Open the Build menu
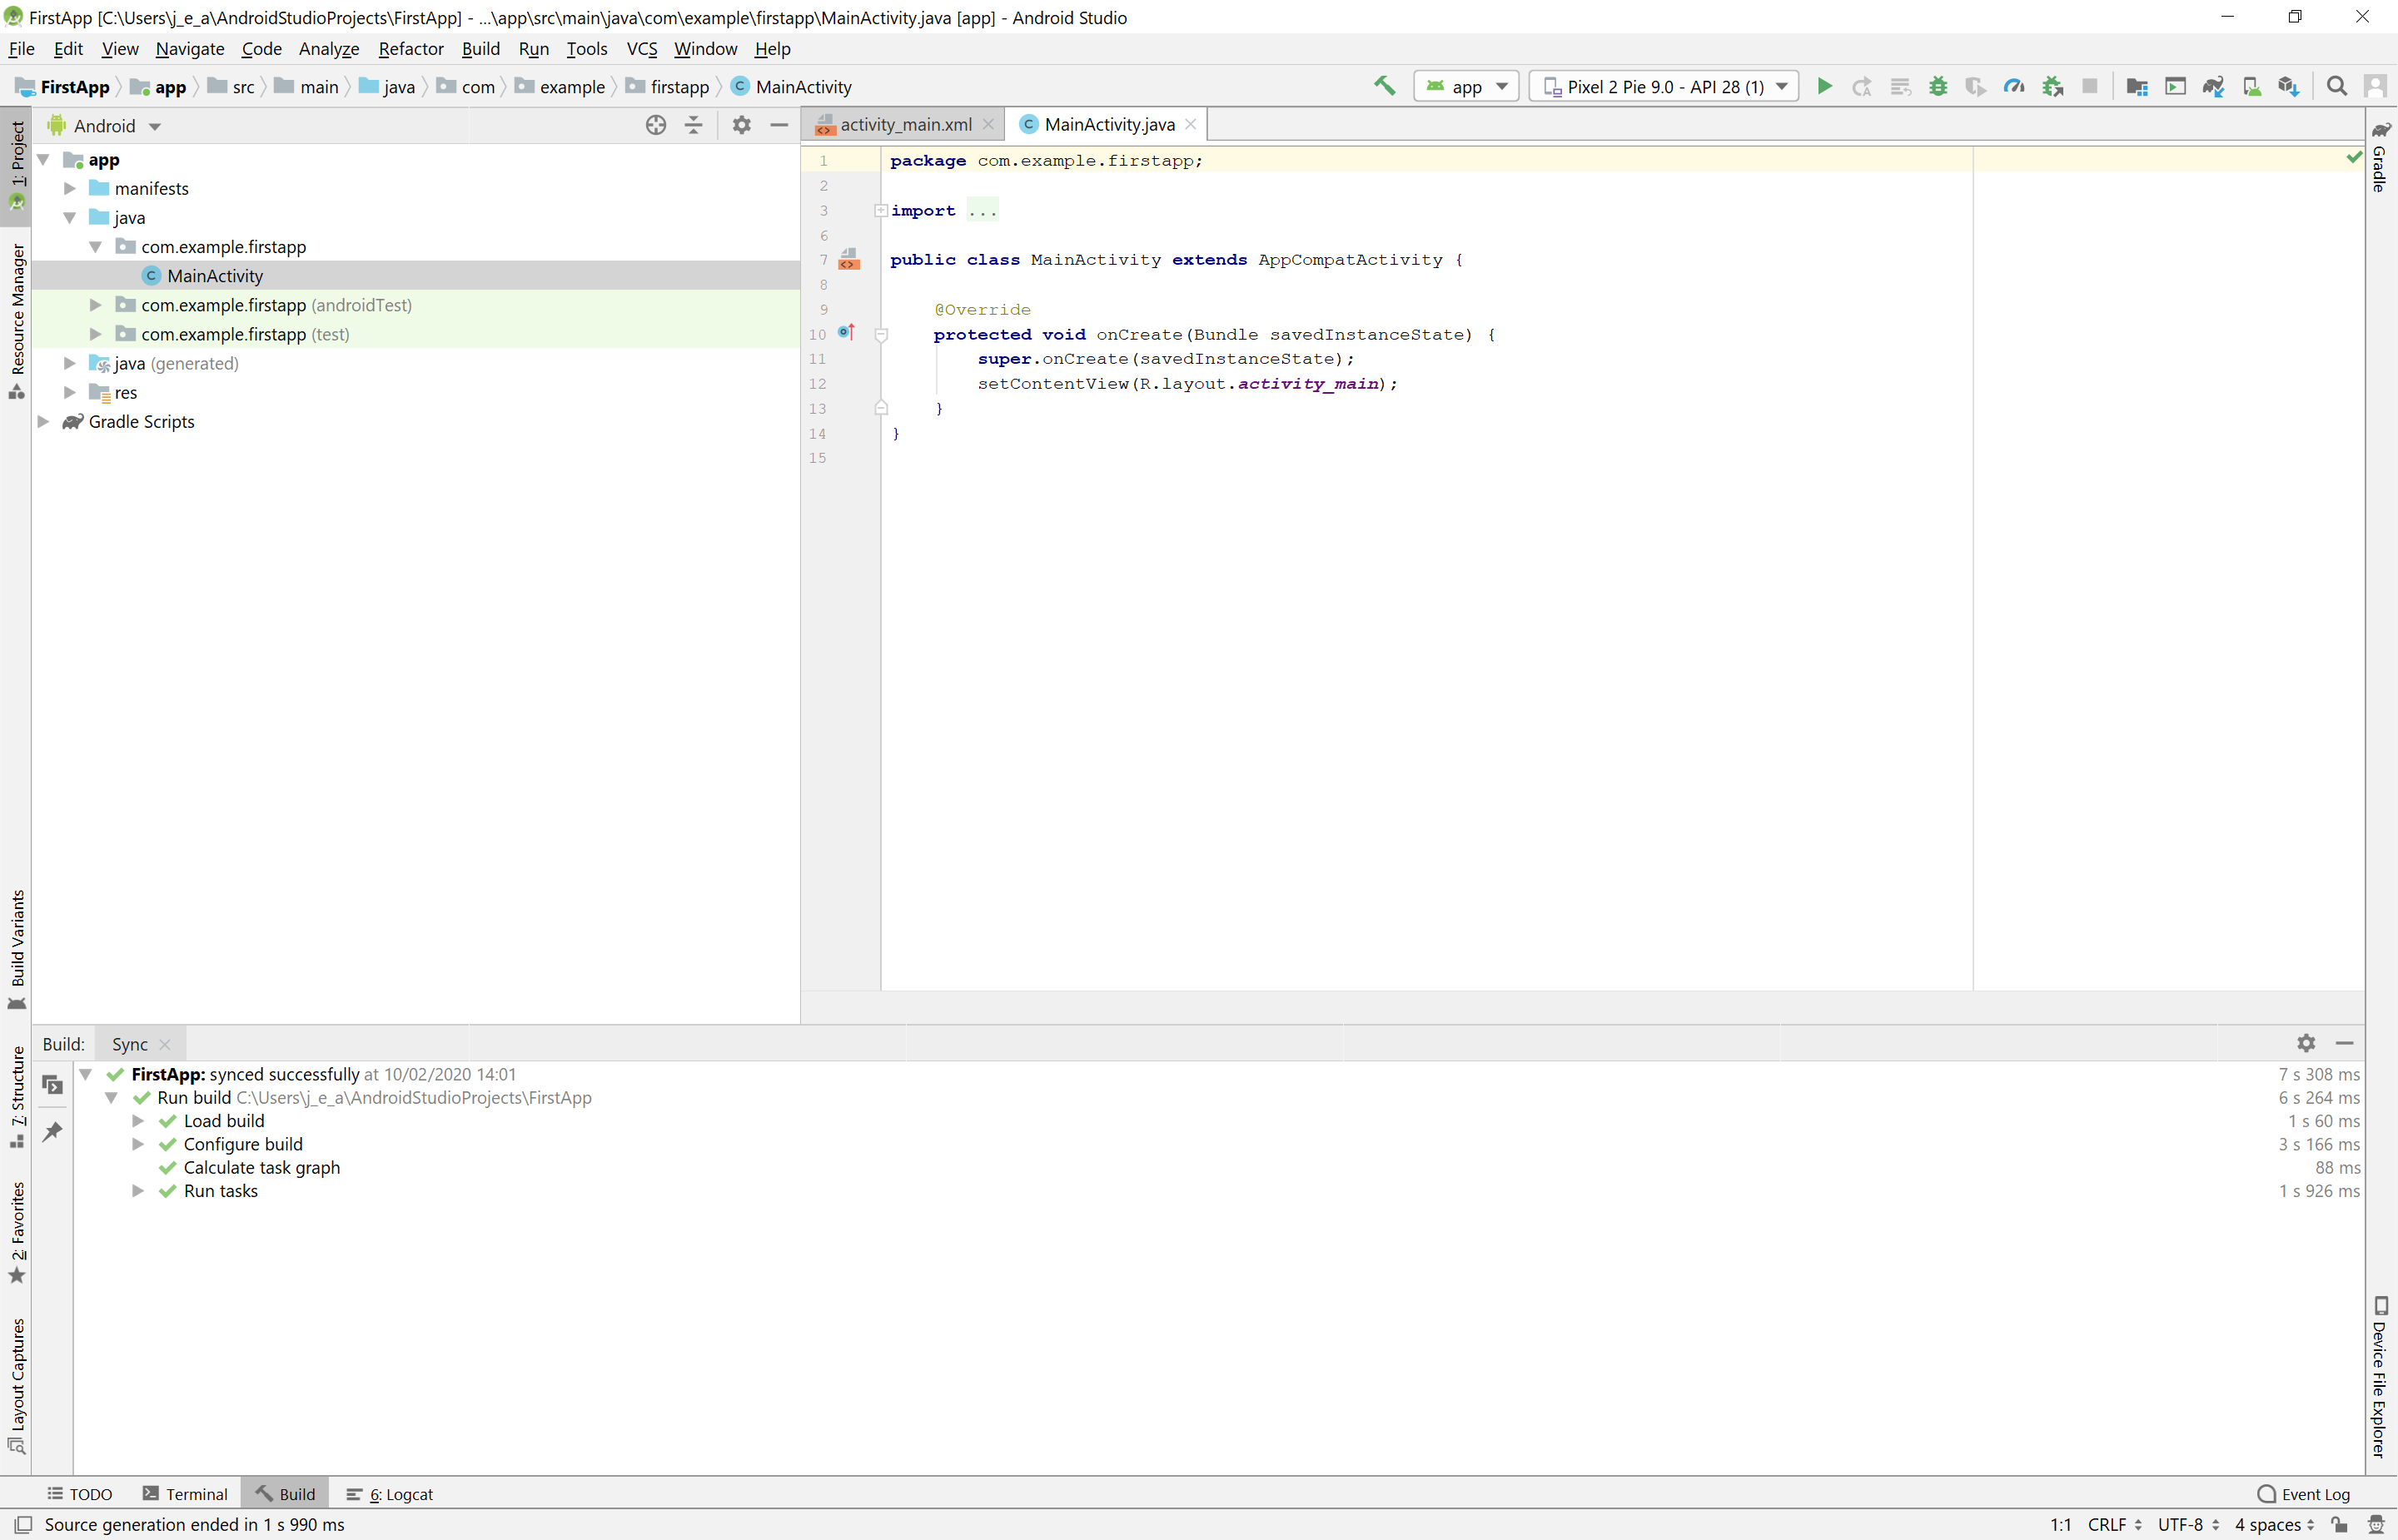This screenshot has width=2398, height=1540. click(x=480, y=49)
